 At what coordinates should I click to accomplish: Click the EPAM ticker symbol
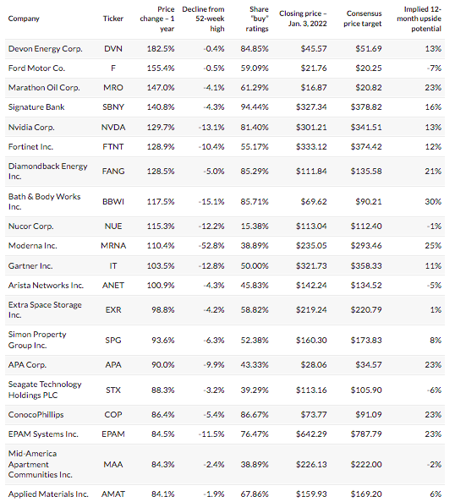pos(113,434)
